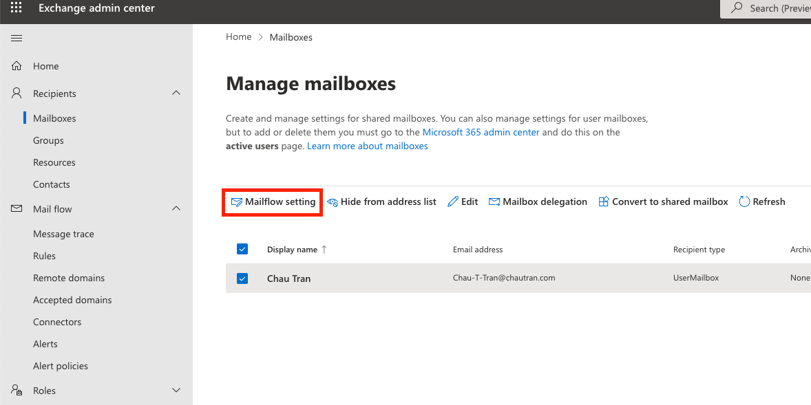Open Connectors in the sidebar

tap(57, 322)
